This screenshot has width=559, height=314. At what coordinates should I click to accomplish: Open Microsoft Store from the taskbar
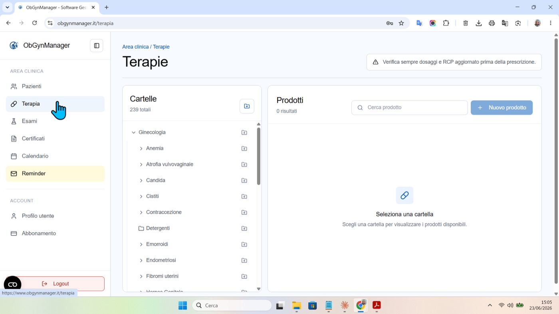click(312, 305)
